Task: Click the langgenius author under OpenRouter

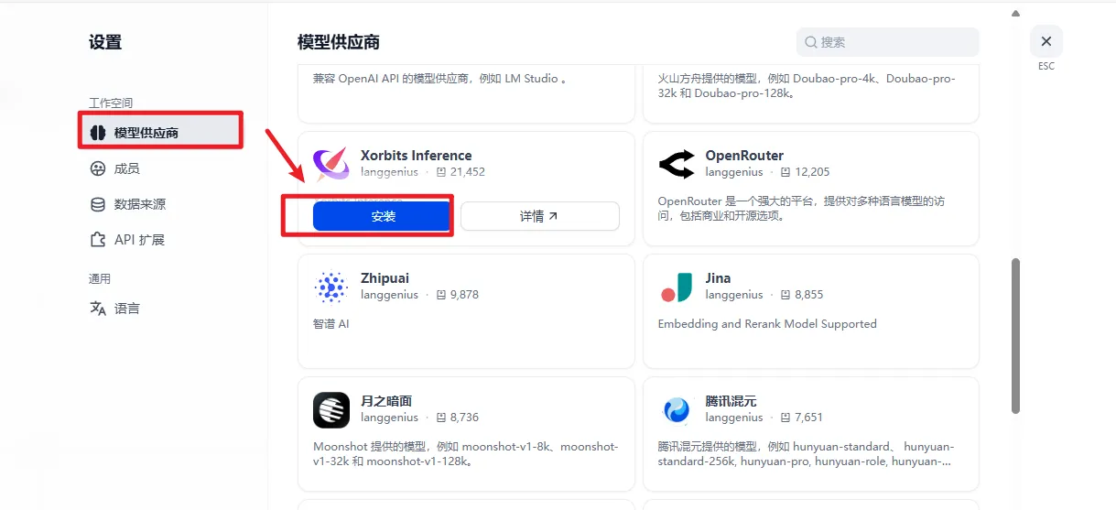Action: click(734, 172)
